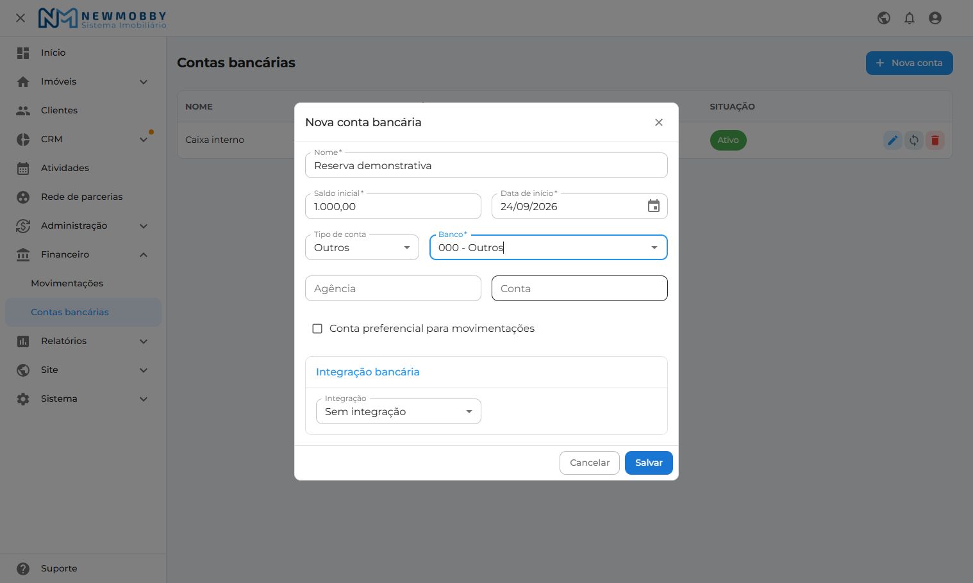
Task: Expand the Site sidebar section
Action: (x=83, y=370)
